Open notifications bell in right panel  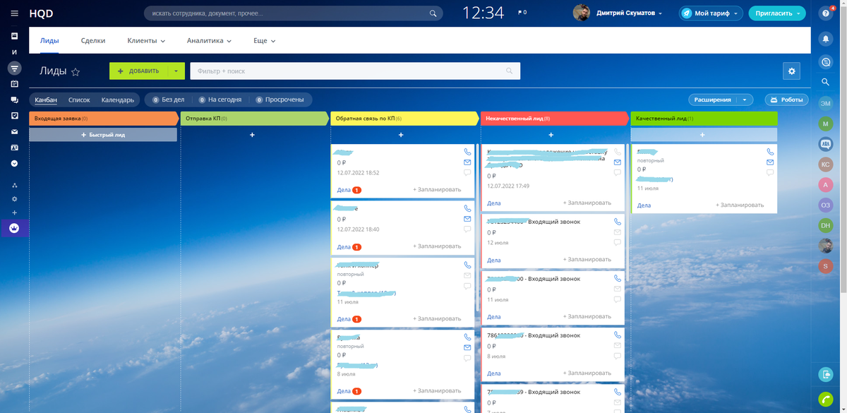[x=825, y=39]
